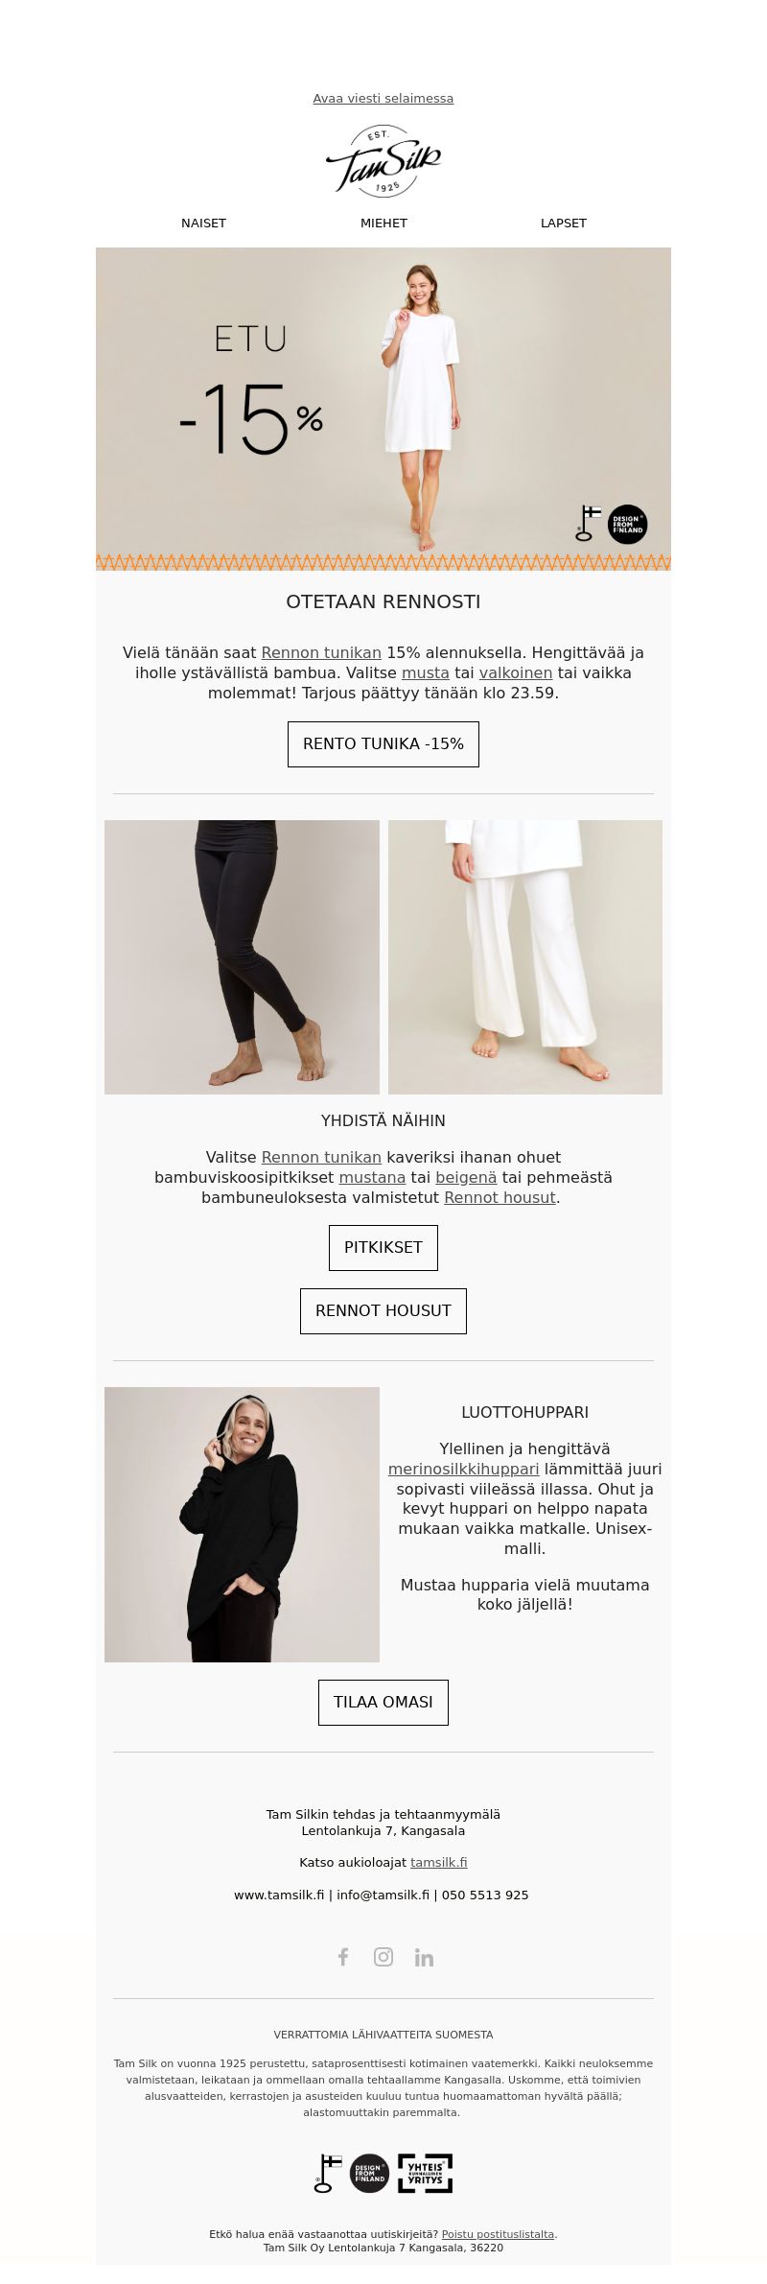Image resolution: width=767 pixels, height=2284 pixels.
Task: Click the footer Finnish key flag emblem
Action: (x=328, y=2174)
